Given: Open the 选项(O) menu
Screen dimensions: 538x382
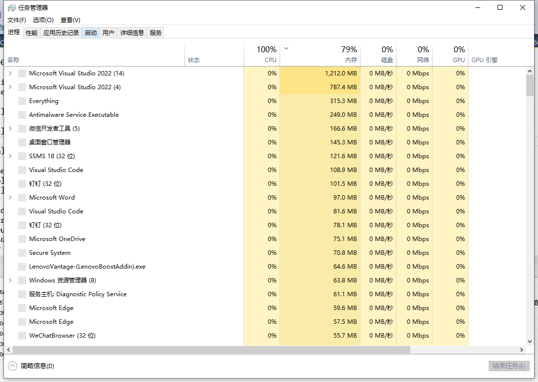Looking at the screenshot, I should 43,20.
